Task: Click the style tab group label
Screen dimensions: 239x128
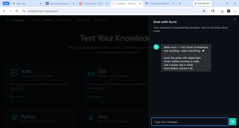Action: [6, 4]
